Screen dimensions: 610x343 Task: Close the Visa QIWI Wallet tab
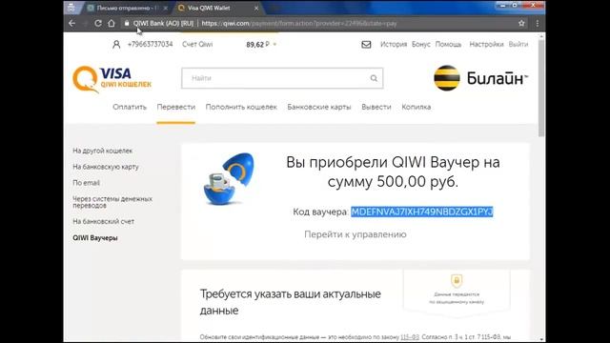click(256, 8)
